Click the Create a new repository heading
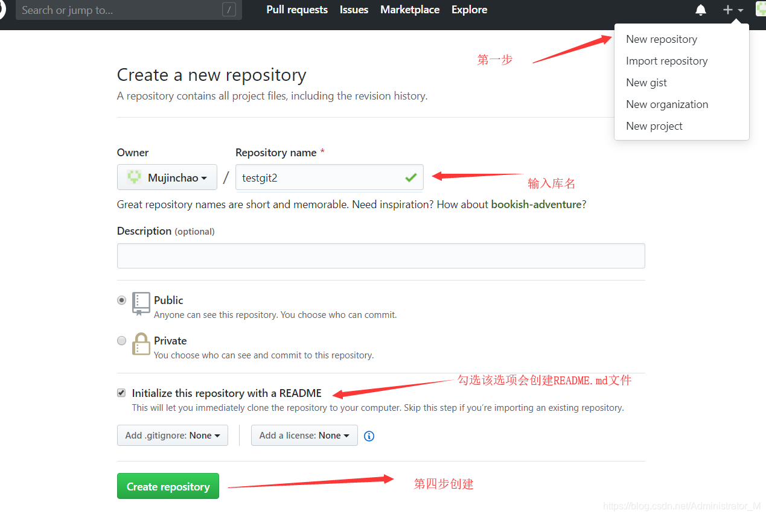Image resolution: width=766 pixels, height=517 pixels. pos(212,75)
